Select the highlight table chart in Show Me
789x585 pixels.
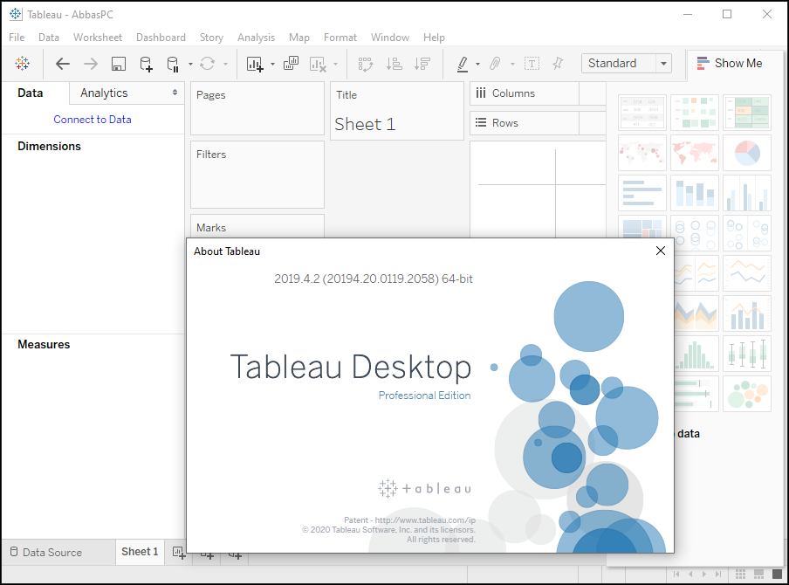[747, 113]
